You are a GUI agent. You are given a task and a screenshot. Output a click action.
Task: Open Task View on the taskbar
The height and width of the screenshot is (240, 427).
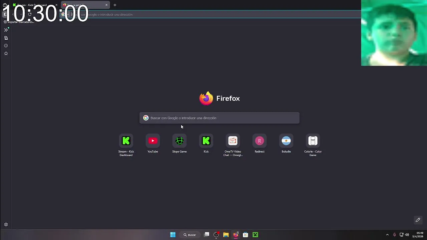pyautogui.click(x=207, y=235)
